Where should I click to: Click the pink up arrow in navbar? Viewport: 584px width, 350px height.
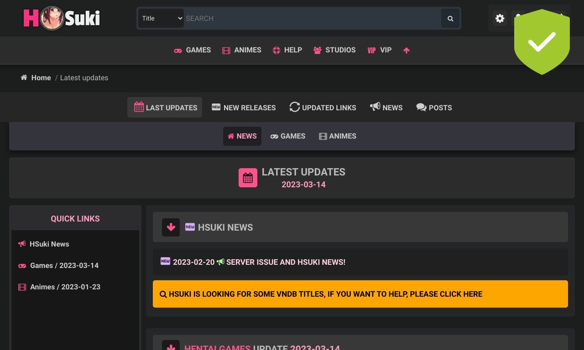(406, 50)
